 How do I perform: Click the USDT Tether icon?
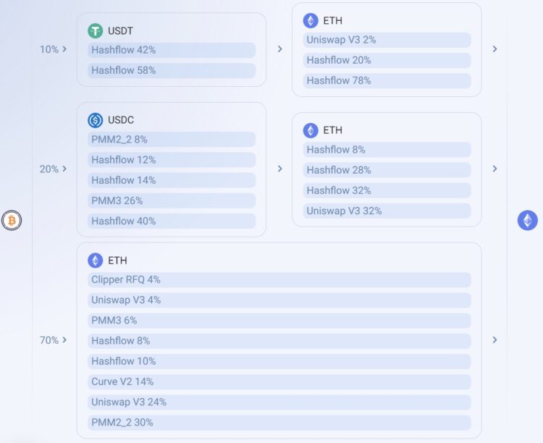96,30
